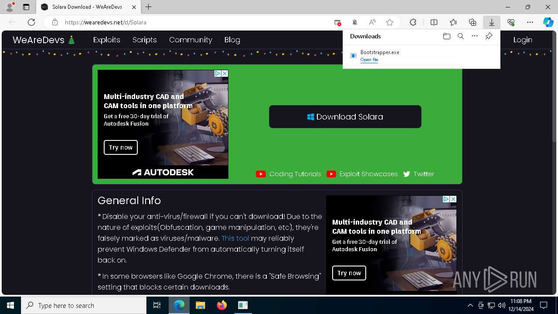Screen dimensions: 558x314
Task: Open Task View on taskbar
Action: tap(157, 305)
